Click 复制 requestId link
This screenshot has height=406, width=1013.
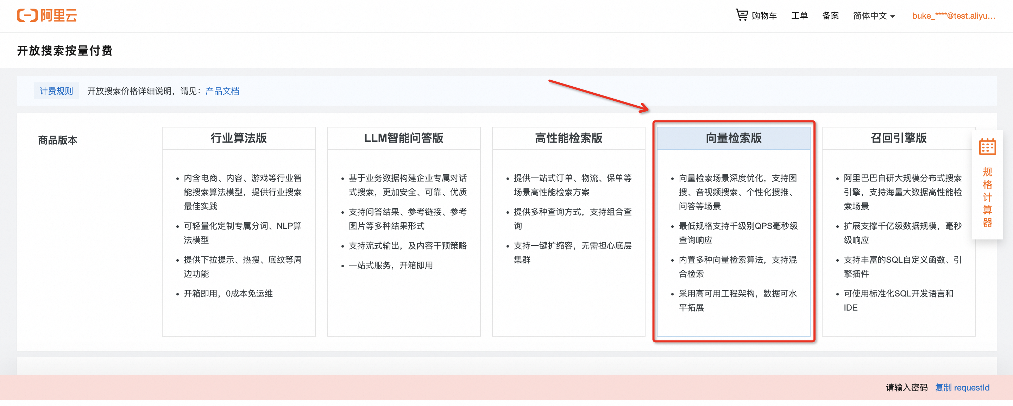(962, 387)
